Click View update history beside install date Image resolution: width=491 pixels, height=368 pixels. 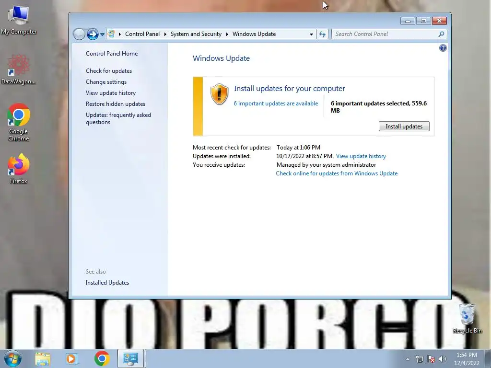pyautogui.click(x=361, y=156)
